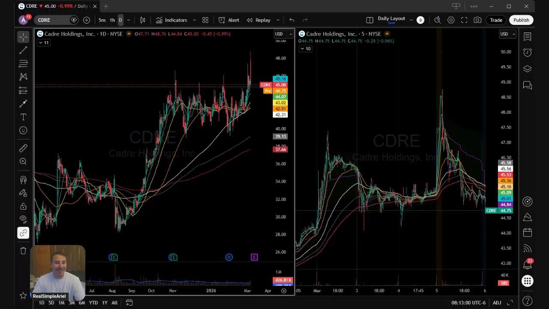This screenshot has height=309, width=549.
Task: Toggle magnet mode for drawings
Action: point(23,180)
